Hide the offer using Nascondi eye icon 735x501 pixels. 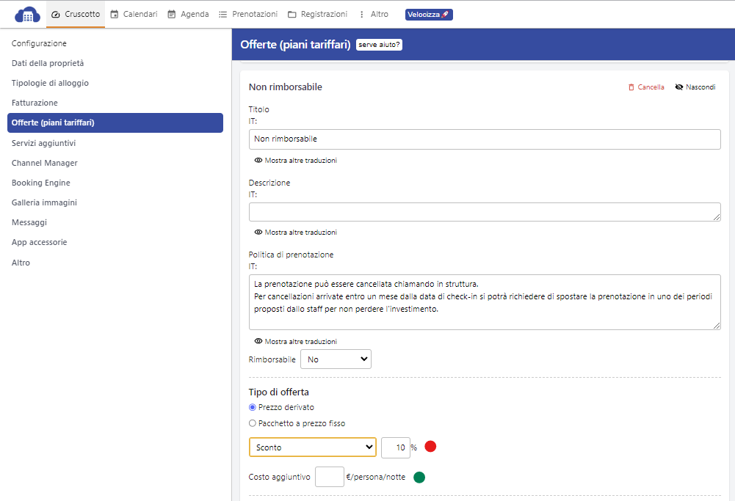[x=679, y=87]
